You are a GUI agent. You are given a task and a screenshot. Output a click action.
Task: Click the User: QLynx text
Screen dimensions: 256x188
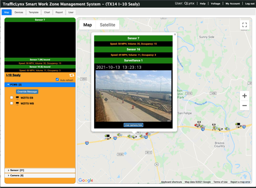point(185,4)
